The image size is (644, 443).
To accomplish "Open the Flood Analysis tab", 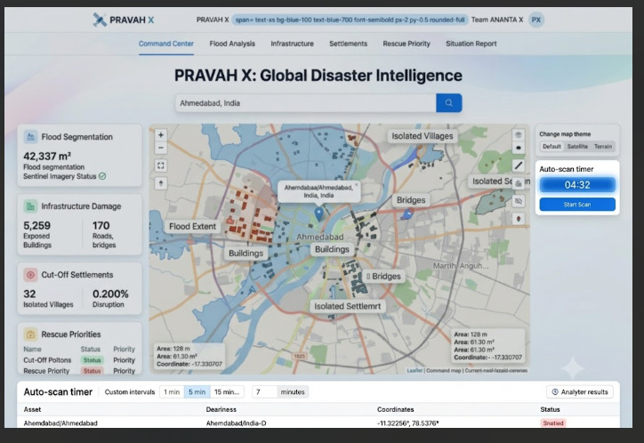I will (232, 44).
